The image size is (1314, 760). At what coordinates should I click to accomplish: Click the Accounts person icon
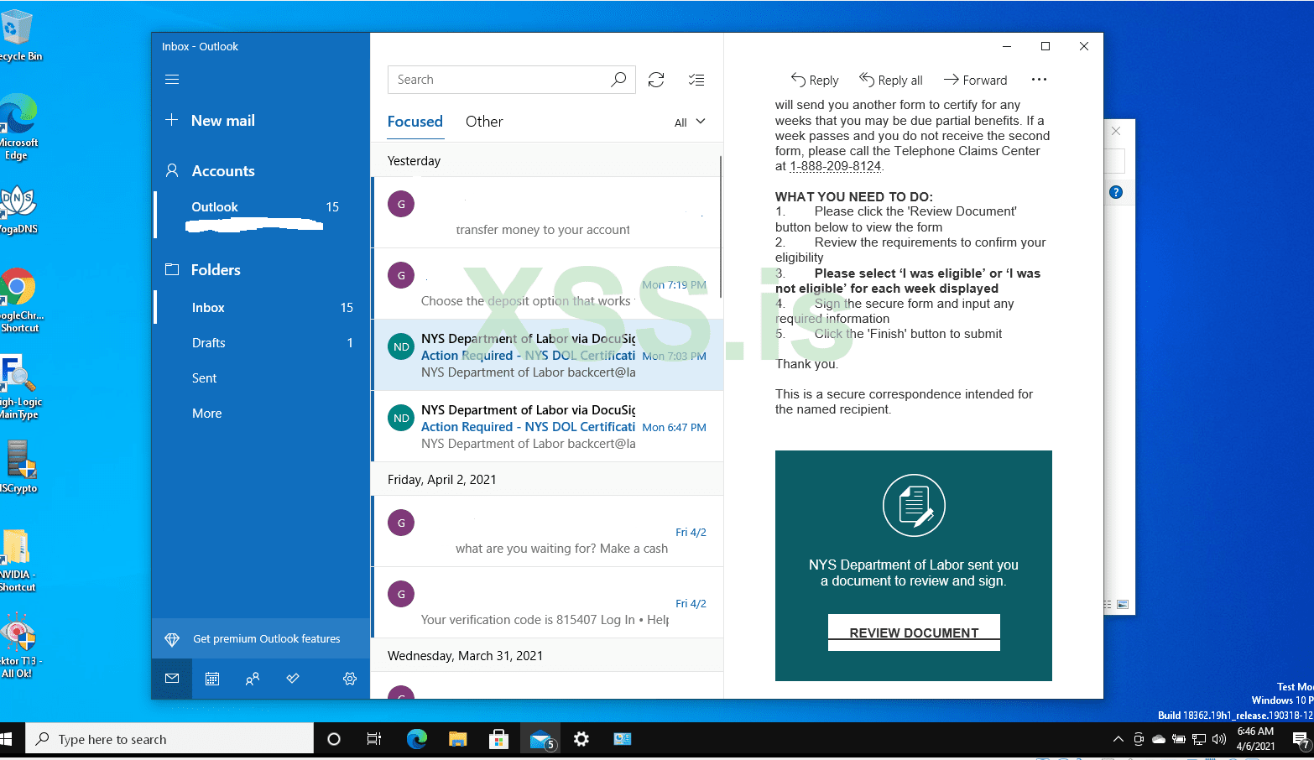[x=172, y=170]
